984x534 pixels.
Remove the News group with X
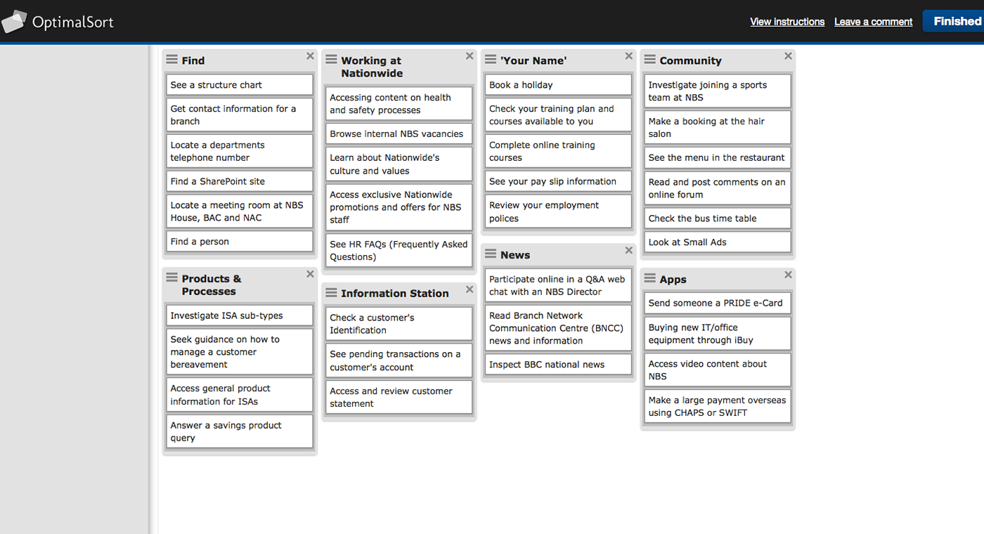pyautogui.click(x=629, y=250)
